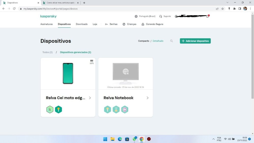Click the device search magnifier
Image resolution: width=254 pixels, height=143 pixels.
tap(171, 41)
